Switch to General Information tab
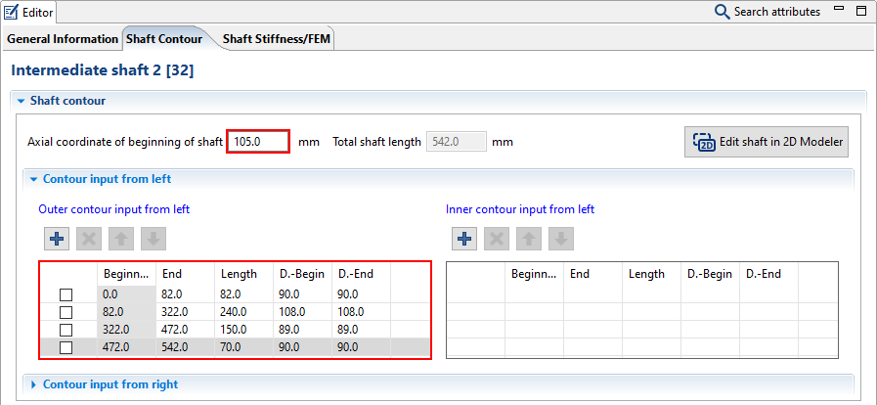 (x=63, y=39)
